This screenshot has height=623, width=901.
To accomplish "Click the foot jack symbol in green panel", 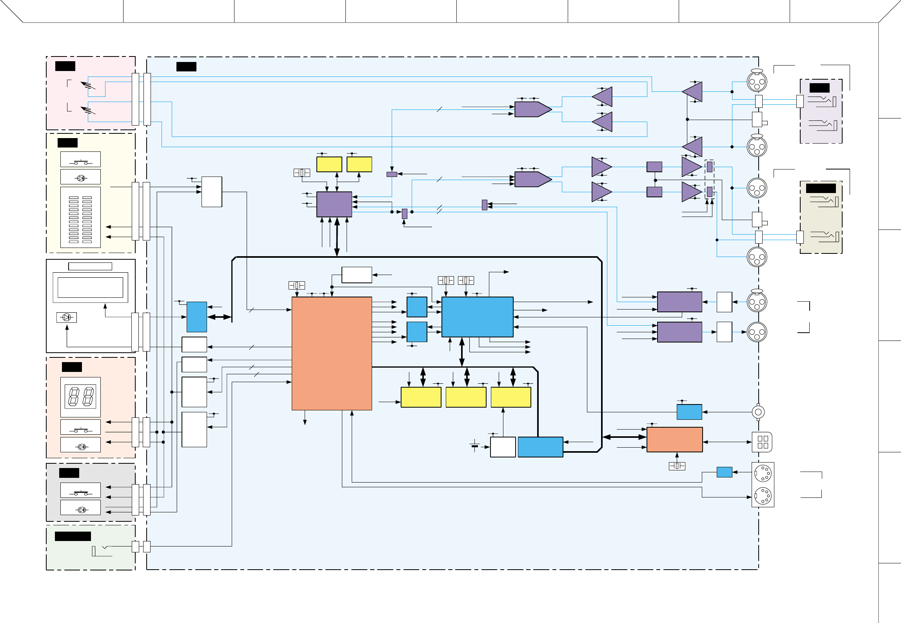I will [x=102, y=550].
